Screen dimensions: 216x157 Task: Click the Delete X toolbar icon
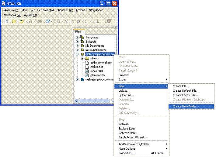coord(86,21)
